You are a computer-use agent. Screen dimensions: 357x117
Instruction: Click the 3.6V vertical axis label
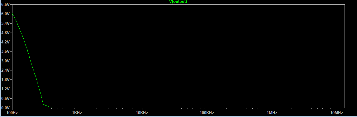tap(6, 52)
